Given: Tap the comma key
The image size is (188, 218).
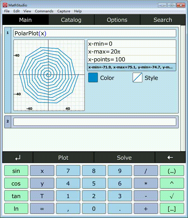Looking at the screenshot, I should click(68, 208).
